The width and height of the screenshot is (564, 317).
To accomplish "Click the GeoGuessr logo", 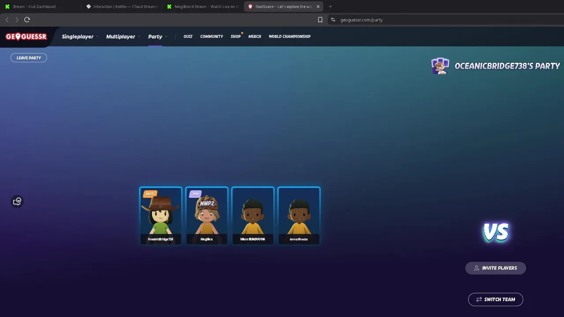I will click(26, 37).
